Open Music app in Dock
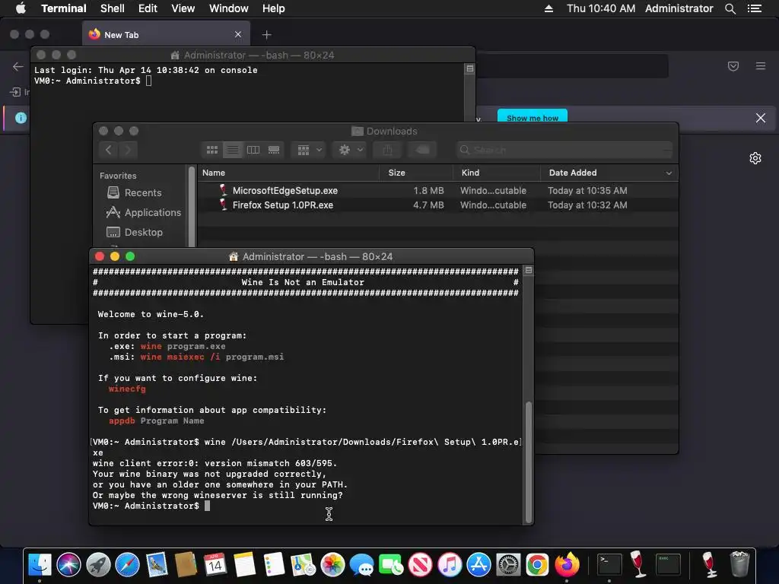 450,565
